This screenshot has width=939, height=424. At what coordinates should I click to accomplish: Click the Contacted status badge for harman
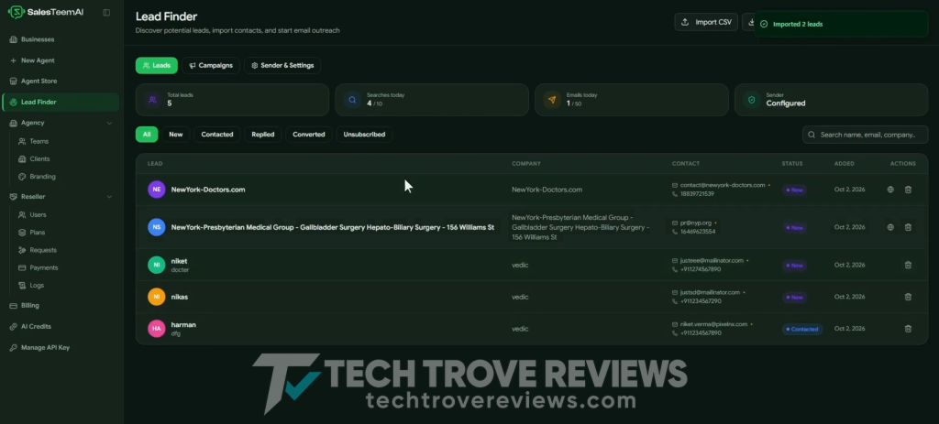click(801, 329)
